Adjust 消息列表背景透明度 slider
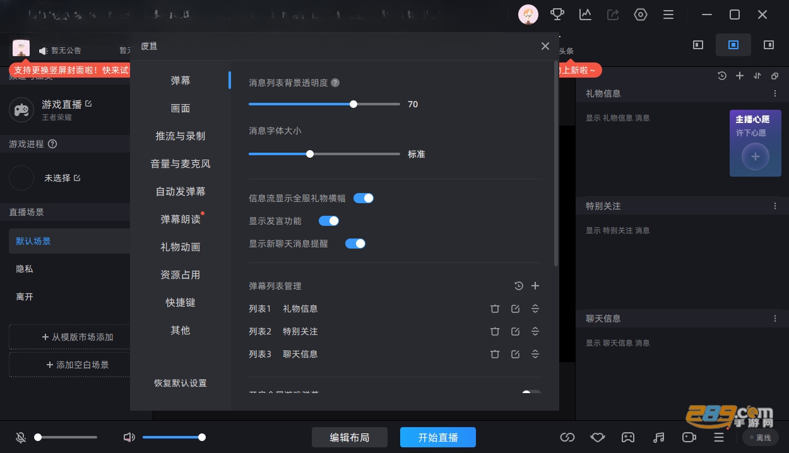789x453 pixels. tap(324, 104)
